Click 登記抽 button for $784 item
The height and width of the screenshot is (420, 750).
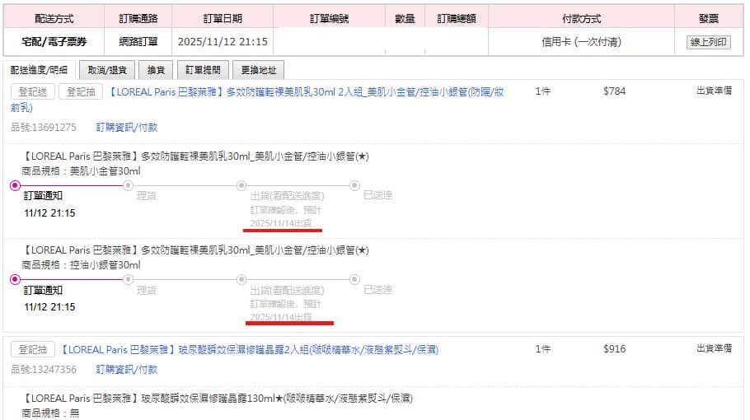[x=81, y=91]
